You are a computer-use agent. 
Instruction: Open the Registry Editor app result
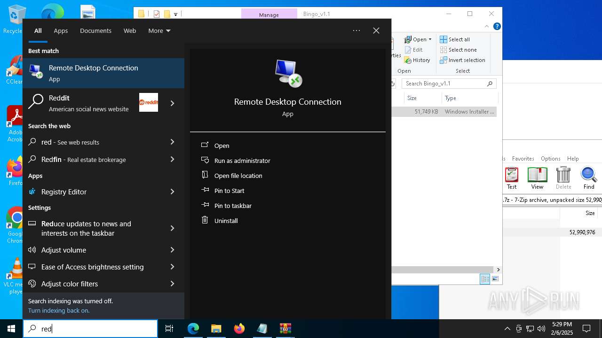click(92, 192)
